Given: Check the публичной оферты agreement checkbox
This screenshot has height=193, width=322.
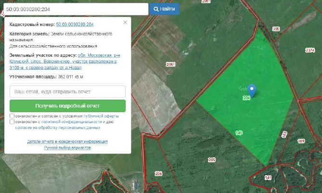Looking at the screenshot, I should [x=12, y=116].
